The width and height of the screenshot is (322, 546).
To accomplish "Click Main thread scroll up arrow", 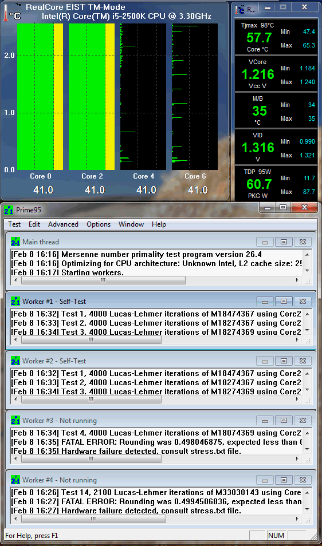I will [x=307, y=254].
